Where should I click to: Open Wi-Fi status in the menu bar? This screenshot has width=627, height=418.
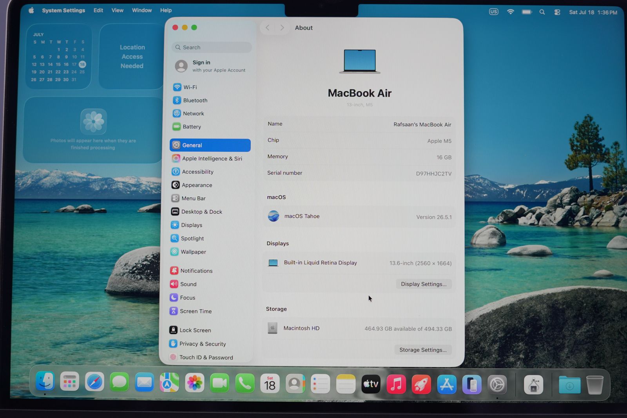coord(510,12)
